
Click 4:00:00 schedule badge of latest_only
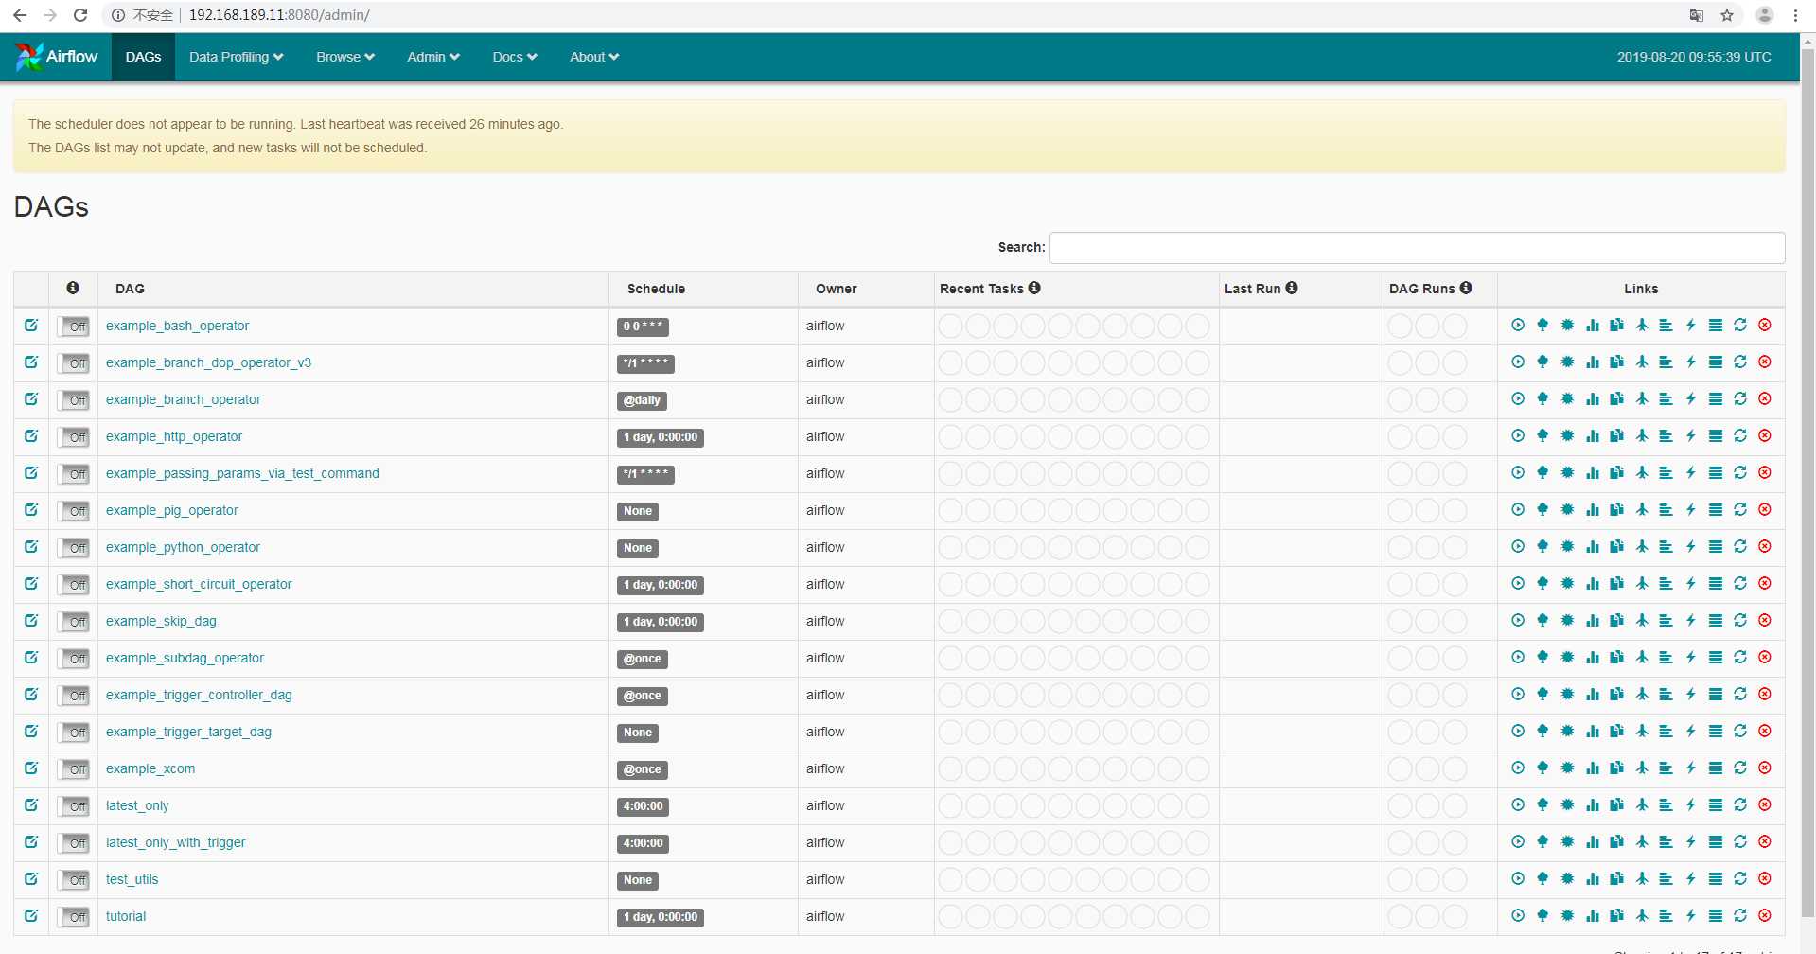(643, 806)
